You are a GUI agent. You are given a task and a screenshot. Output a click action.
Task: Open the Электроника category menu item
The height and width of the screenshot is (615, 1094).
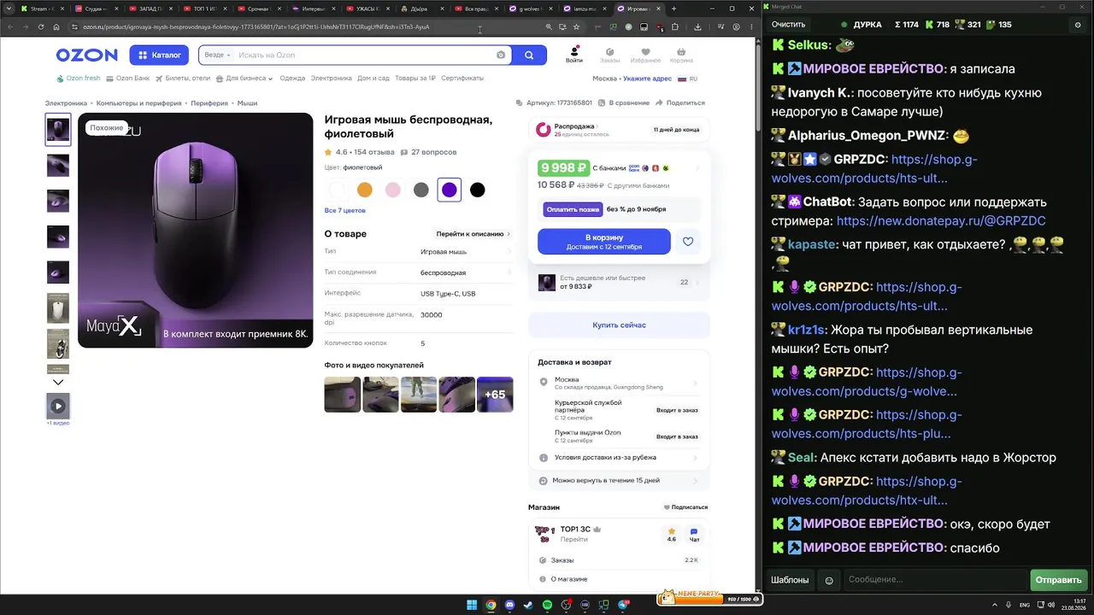coord(331,79)
